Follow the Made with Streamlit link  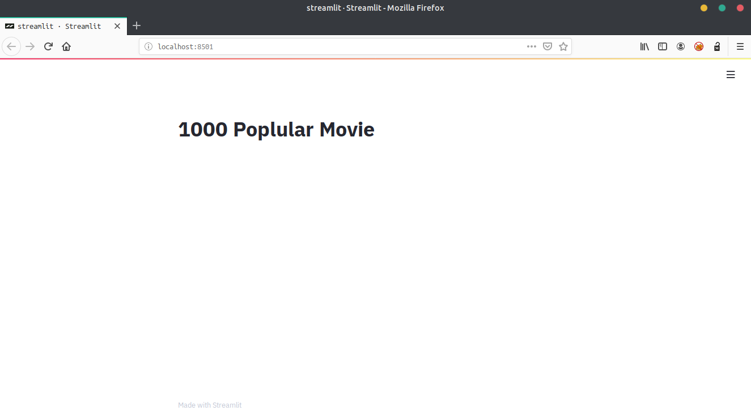[x=210, y=405]
